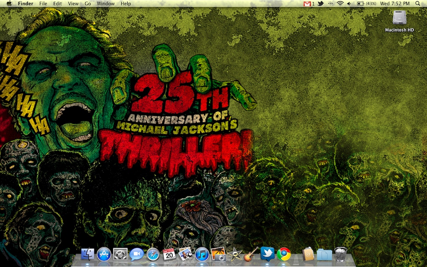Open the Apple menu
This screenshot has width=427, height=267.
(x=9, y=3)
